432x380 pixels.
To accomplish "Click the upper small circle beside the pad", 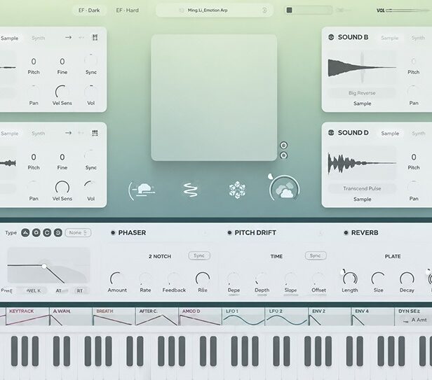I will pyautogui.click(x=283, y=145).
